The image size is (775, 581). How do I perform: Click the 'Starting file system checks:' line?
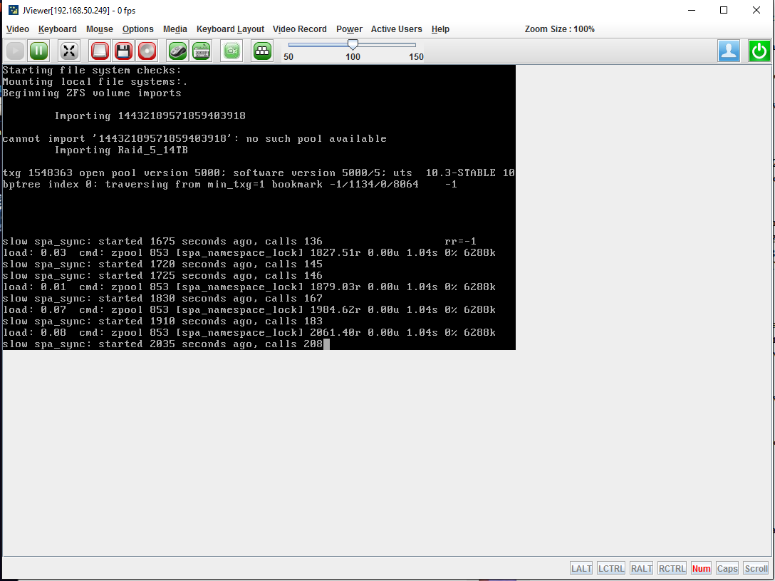(92, 70)
